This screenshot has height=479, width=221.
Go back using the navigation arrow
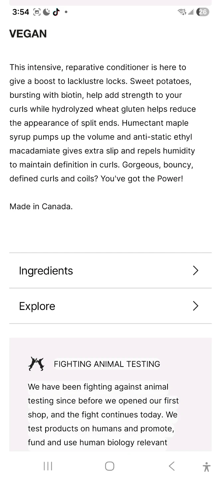[171, 466]
